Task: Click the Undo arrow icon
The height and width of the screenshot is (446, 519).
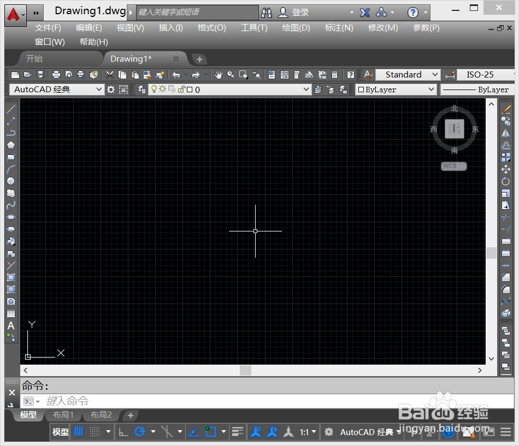Action: [176, 75]
